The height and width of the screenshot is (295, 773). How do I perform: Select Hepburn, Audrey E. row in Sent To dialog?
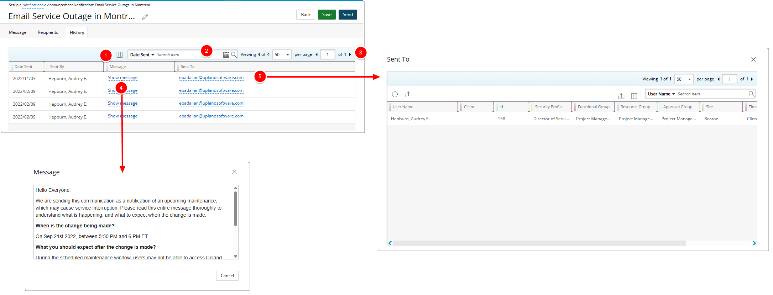click(x=572, y=119)
